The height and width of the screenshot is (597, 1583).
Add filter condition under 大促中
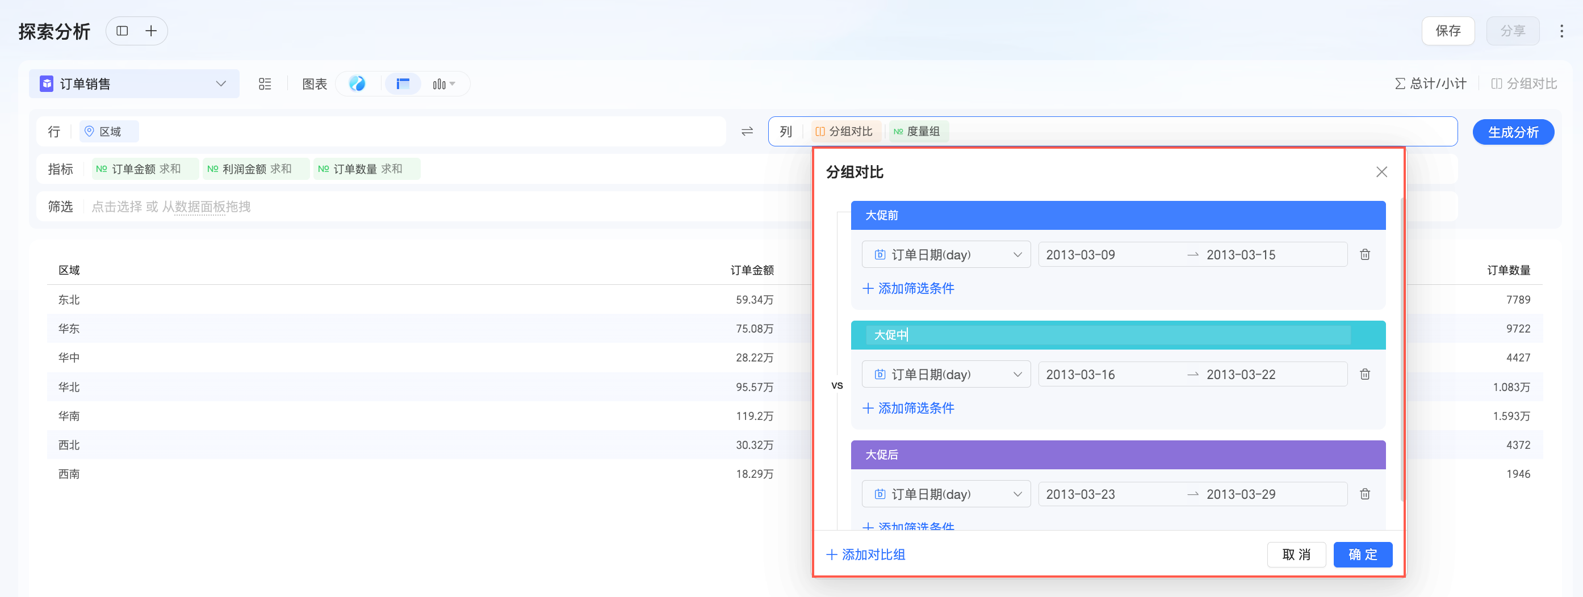tap(908, 408)
